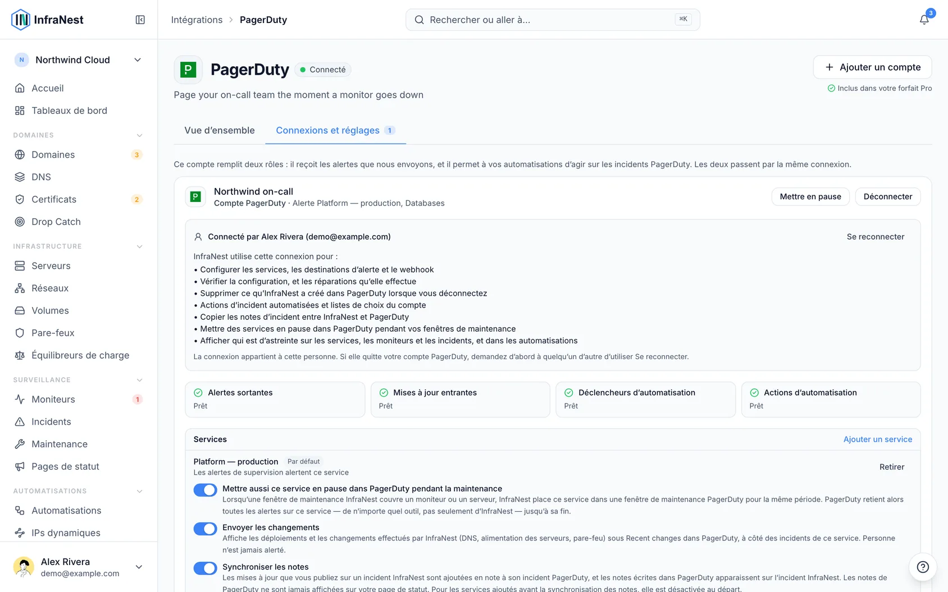Collapse the Automatisations sidebar section
The height and width of the screenshot is (592, 948).
pyautogui.click(x=139, y=491)
